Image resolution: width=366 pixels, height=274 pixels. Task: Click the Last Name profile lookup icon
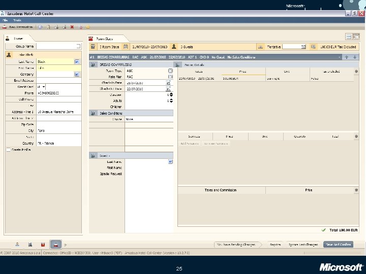(77, 61)
